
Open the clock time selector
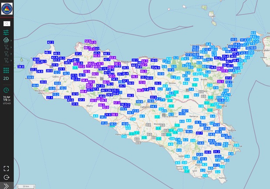(x=7, y=90)
